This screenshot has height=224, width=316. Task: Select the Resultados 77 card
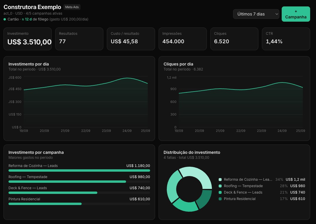(79, 39)
